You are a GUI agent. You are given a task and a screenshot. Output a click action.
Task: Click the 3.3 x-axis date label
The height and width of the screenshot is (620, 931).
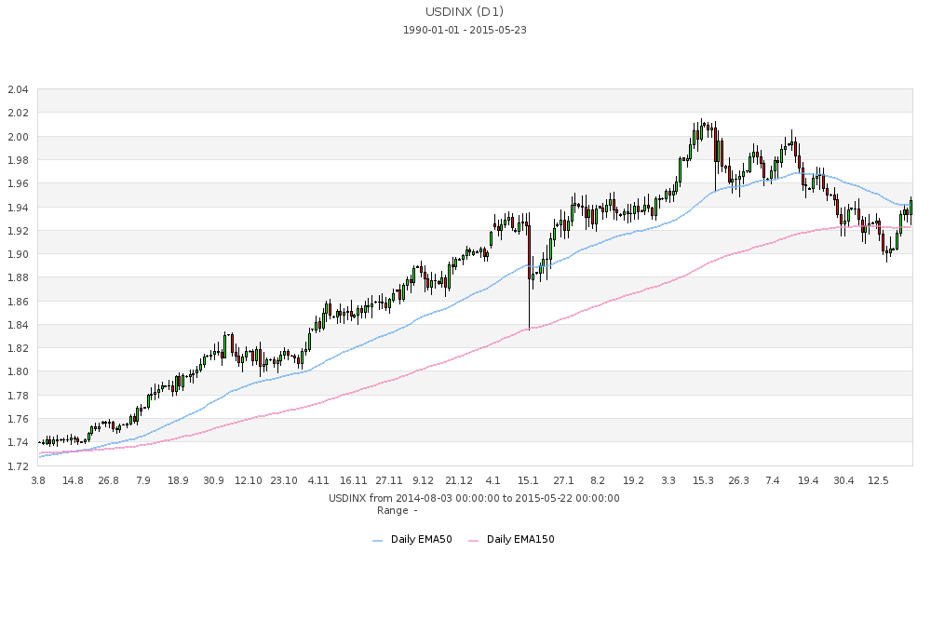point(668,480)
